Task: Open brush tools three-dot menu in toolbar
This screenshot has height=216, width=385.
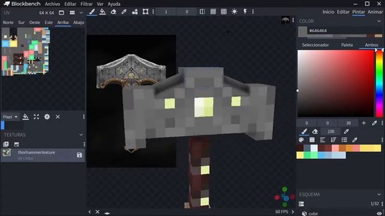Action: (153, 11)
